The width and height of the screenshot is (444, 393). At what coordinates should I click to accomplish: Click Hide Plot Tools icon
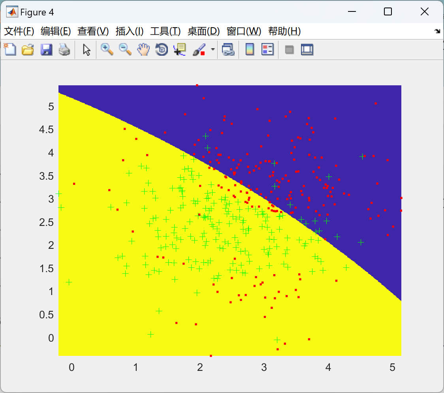(289, 50)
